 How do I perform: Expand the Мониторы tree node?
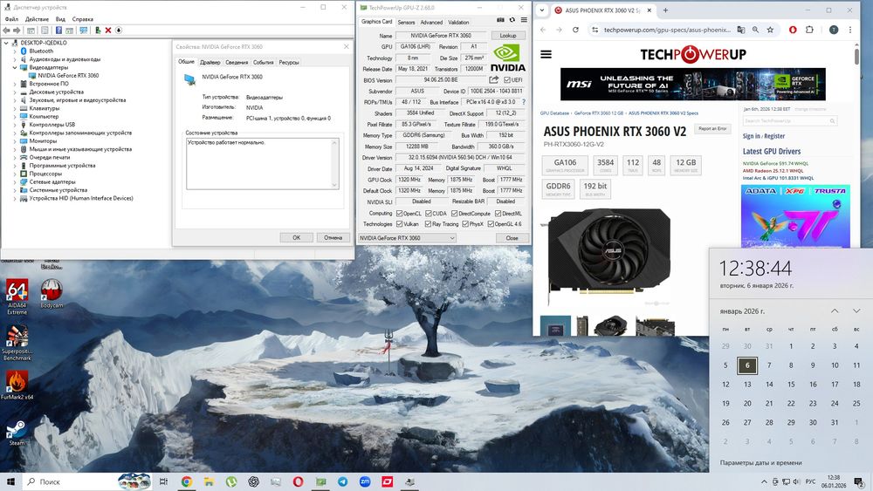[15, 141]
